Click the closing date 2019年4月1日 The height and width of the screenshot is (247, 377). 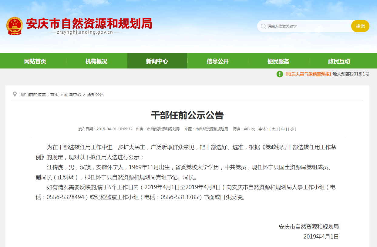pyautogui.click(x=321, y=237)
